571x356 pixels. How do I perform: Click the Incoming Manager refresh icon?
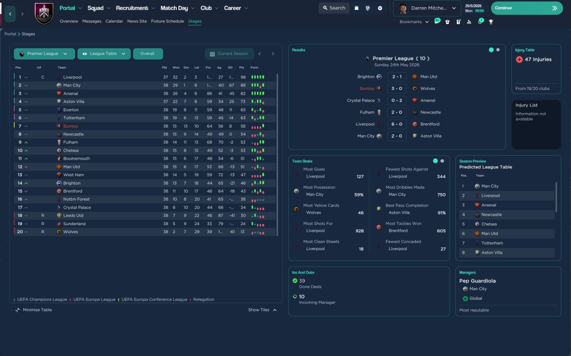tap(295, 296)
